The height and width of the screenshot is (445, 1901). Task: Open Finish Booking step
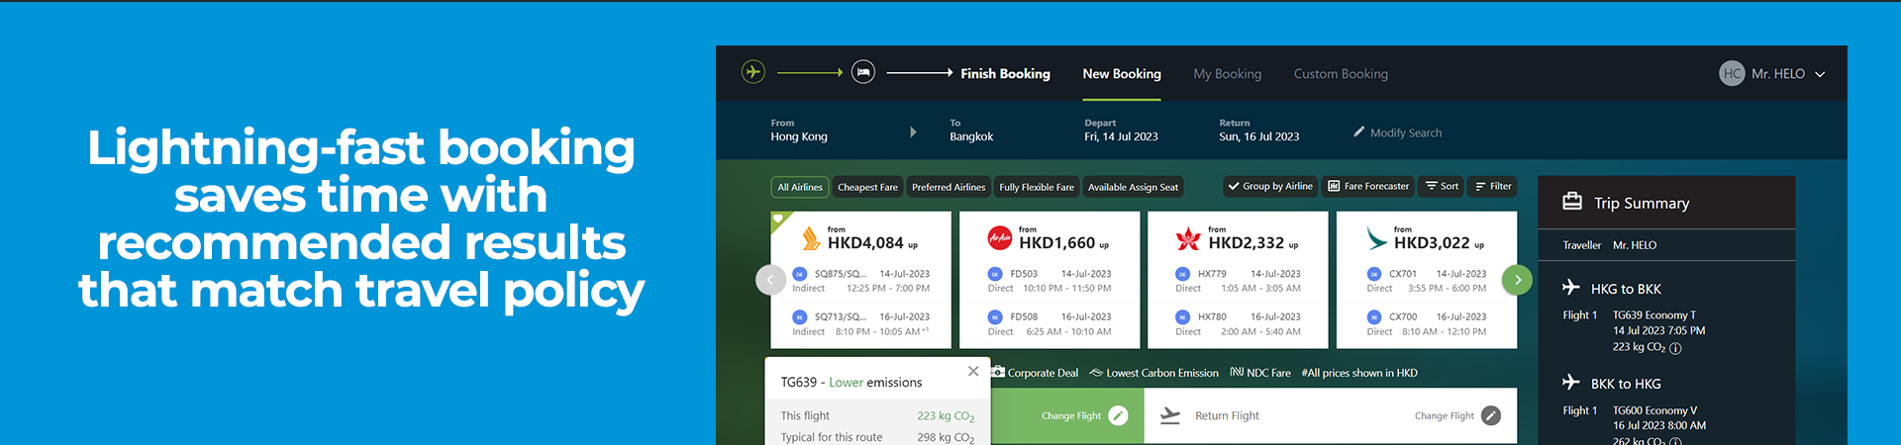[x=1005, y=73]
